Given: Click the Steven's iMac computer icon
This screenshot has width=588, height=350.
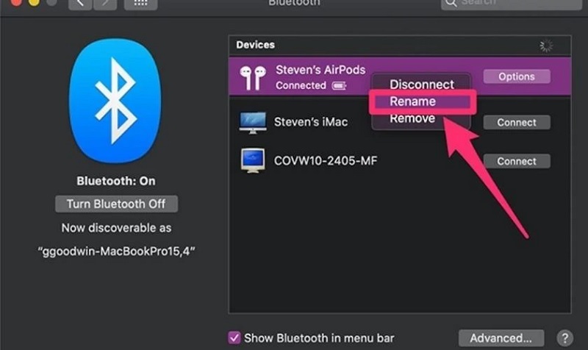Looking at the screenshot, I should 252,122.
